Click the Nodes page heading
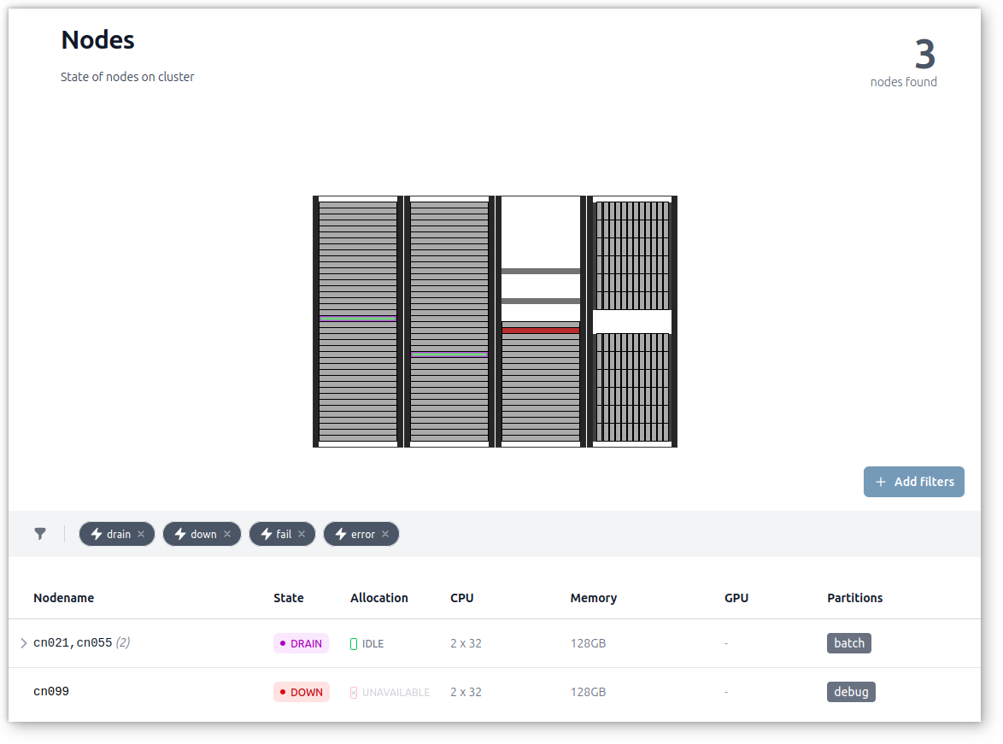This screenshot has height=744, width=1003. click(98, 39)
